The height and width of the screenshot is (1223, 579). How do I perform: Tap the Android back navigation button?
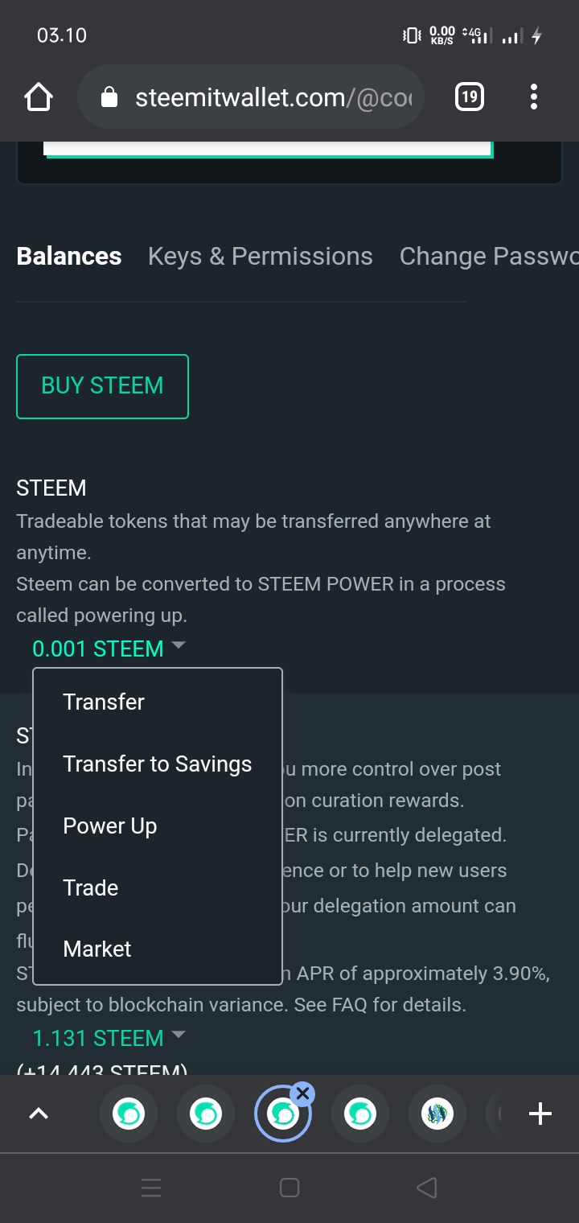click(x=427, y=1188)
